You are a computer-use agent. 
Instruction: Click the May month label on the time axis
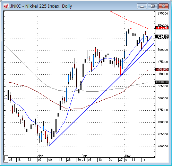tap(128, 156)
